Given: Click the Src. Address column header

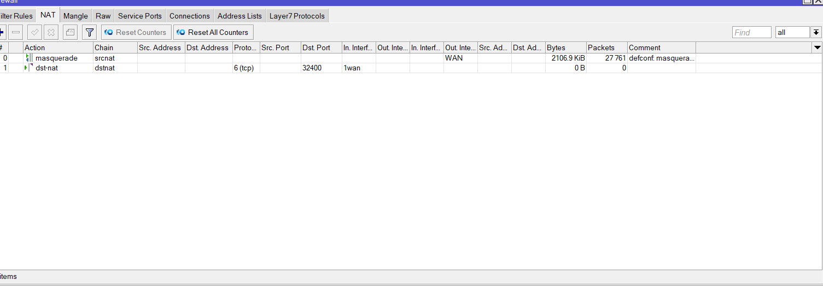Looking at the screenshot, I should point(161,47).
